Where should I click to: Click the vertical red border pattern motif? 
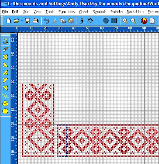pyautogui.click(x=38, y=120)
